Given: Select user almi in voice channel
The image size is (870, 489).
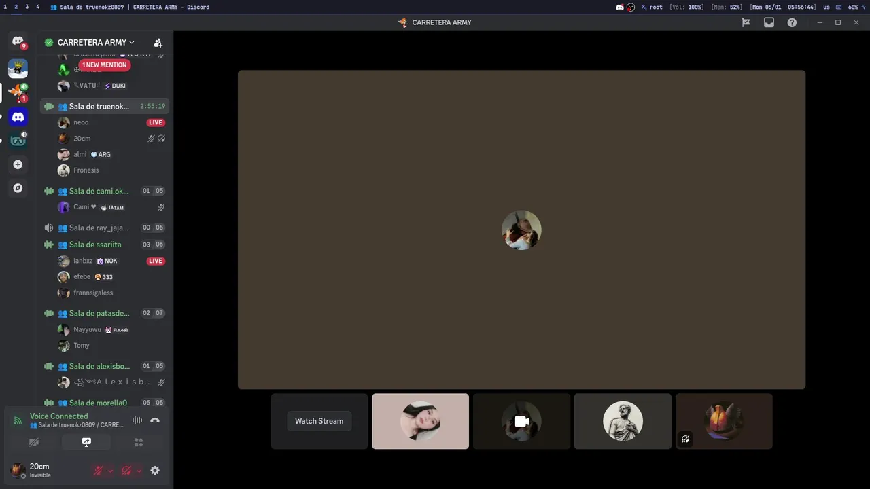Looking at the screenshot, I should point(111,154).
